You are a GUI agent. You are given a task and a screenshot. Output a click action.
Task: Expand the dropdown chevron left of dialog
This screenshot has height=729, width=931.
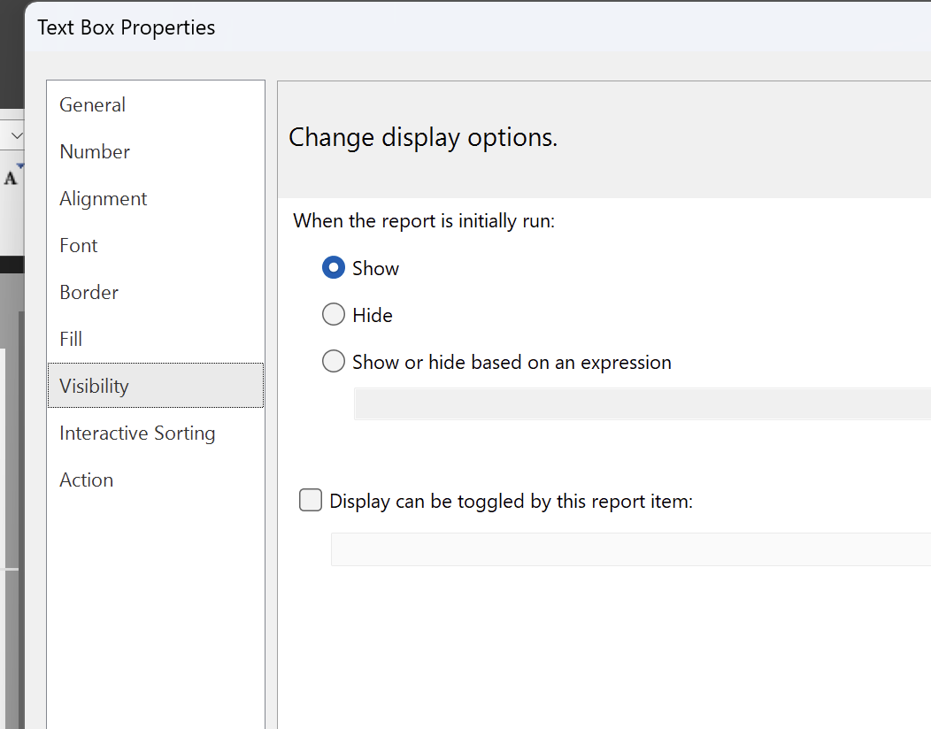coord(17,135)
